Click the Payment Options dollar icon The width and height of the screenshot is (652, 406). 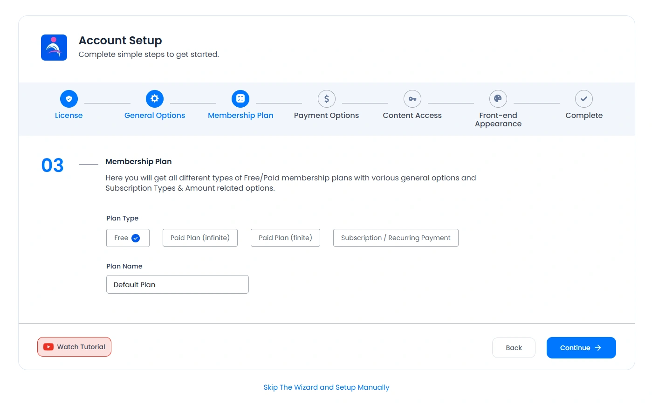(326, 99)
